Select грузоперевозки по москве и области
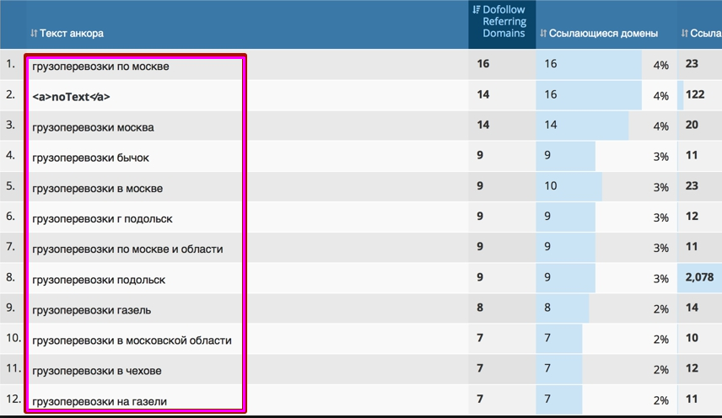The image size is (722, 418). click(x=127, y=249)
